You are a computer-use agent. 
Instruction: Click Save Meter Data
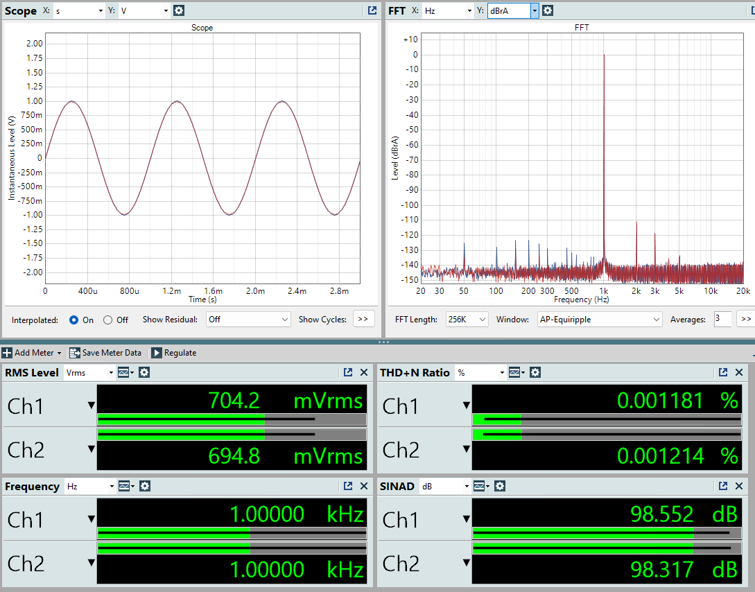pos(105,353)
